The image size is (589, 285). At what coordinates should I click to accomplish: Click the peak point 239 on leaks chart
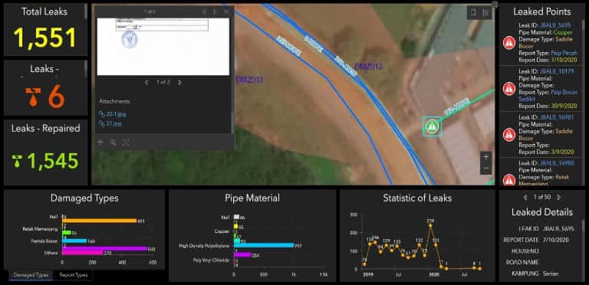click(430, 225)
